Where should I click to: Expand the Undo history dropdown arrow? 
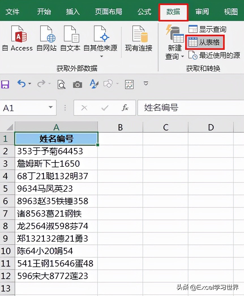(30, 83)
